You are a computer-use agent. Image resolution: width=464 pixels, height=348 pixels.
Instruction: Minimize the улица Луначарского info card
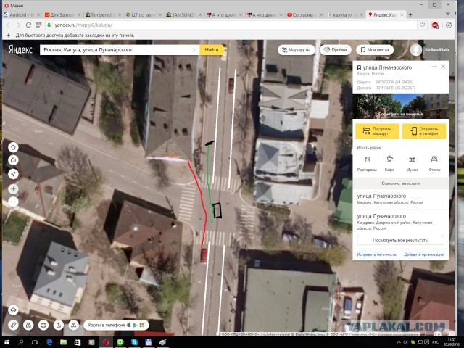[x=434, y=67]
